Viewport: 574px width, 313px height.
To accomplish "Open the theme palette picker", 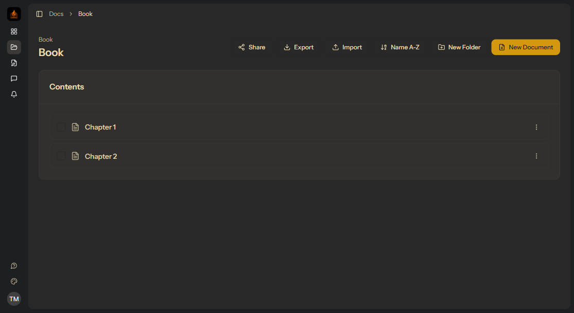I will pyautogui.click(x=14, y=281).
